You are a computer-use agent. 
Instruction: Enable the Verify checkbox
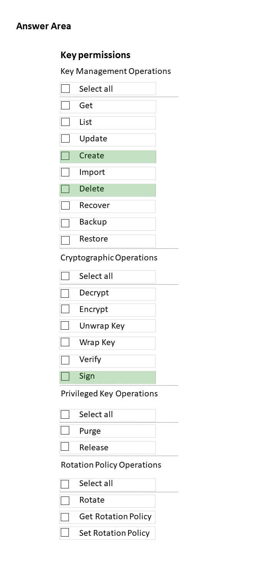click(x=65, y=360)
